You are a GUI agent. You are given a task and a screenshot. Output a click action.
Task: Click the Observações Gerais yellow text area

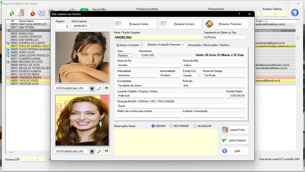pos(166,141)
